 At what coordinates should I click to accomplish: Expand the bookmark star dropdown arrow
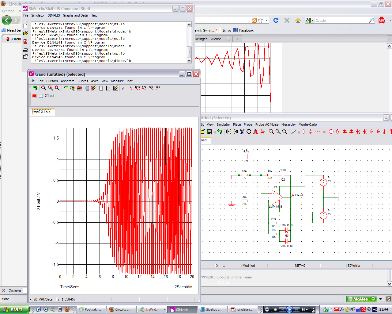266,21
